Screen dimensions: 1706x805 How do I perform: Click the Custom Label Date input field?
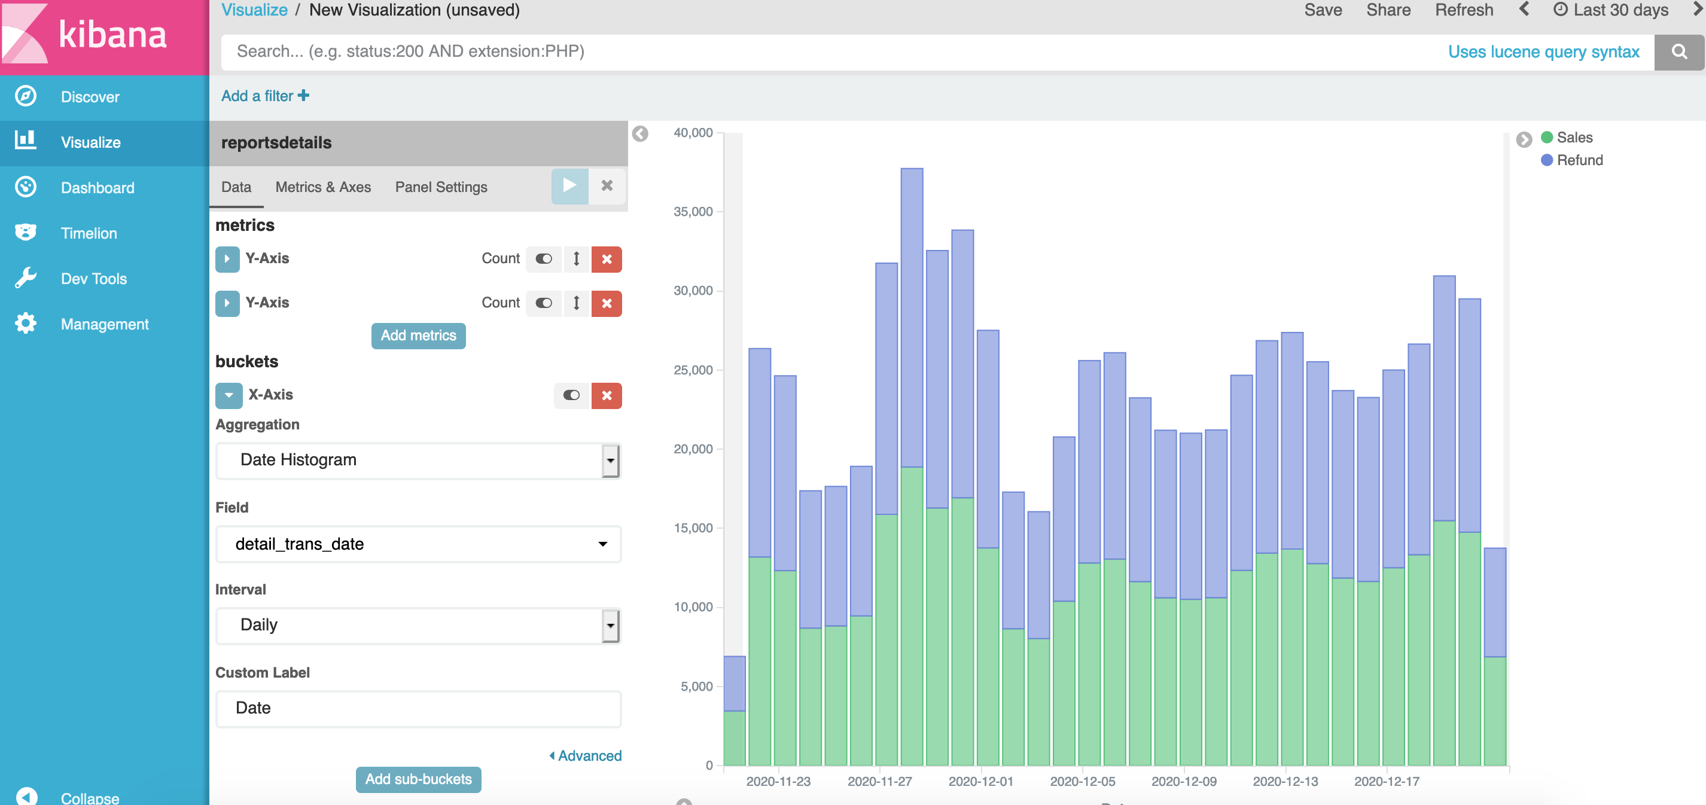[x=418, y=708]
